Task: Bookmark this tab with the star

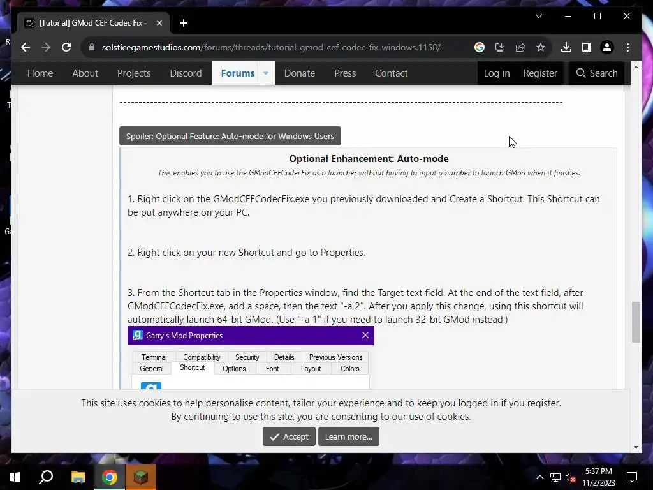Action: pyautogui.click(x=541, y=47)
